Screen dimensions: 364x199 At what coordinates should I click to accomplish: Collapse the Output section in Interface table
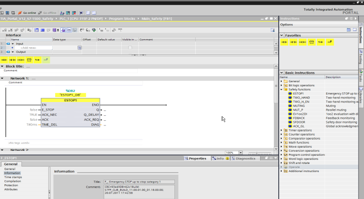13,52
